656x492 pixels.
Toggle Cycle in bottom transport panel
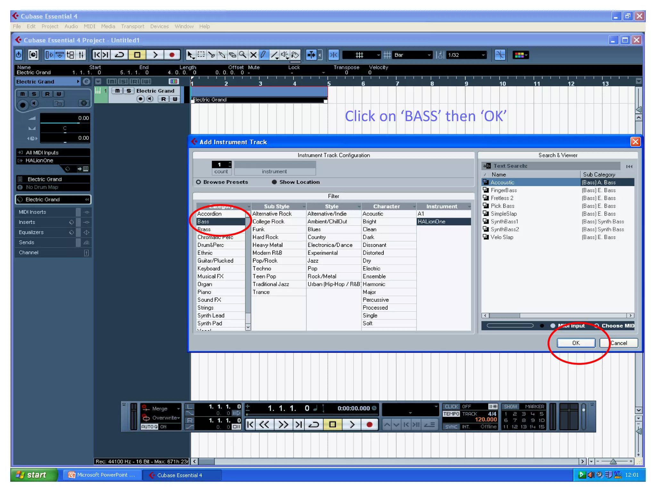[x=314, y=425]
